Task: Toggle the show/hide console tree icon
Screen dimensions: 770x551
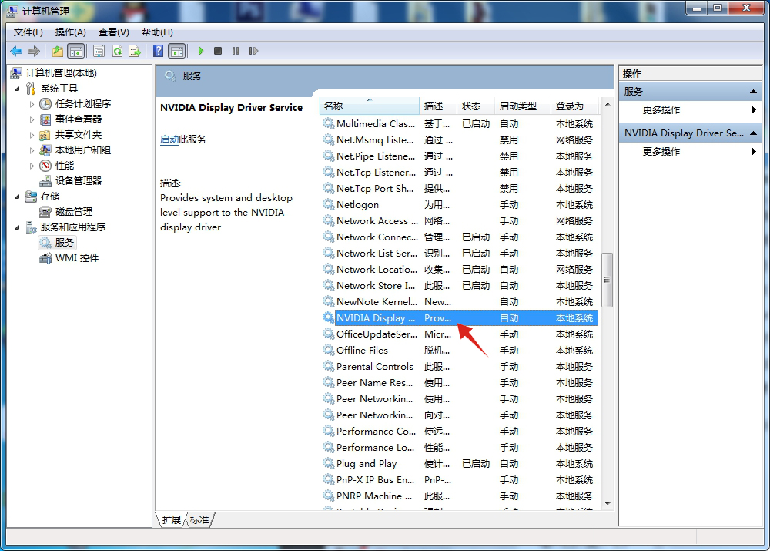Action: point(76,51)
